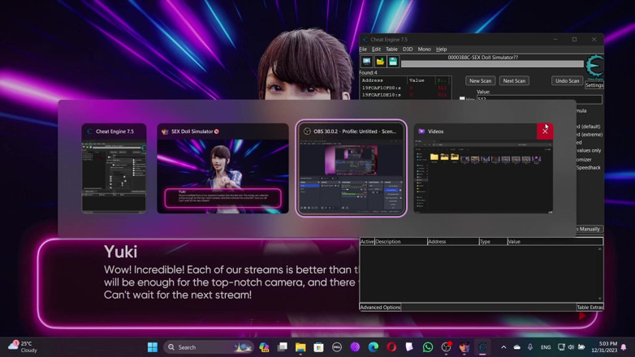
Task: Open the process list in Cheat Engine
Action: pos(366,62)
